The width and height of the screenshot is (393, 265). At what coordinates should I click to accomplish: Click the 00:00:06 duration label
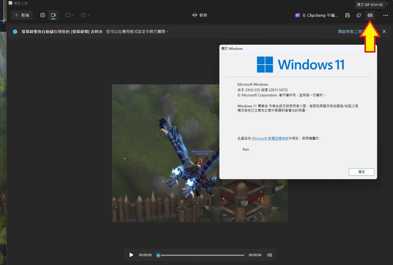255,255
